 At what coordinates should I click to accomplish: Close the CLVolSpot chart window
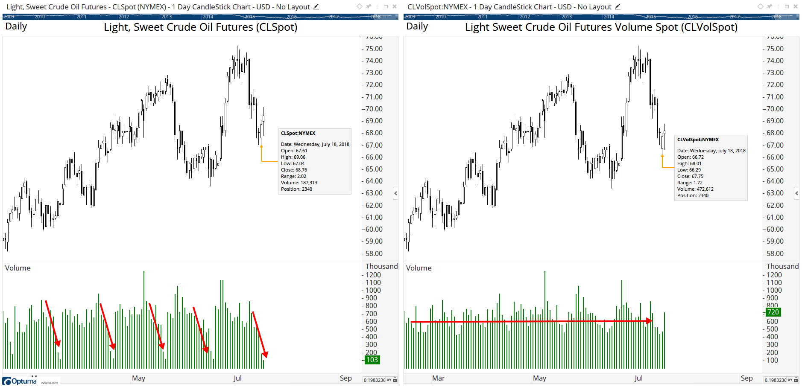796,6
